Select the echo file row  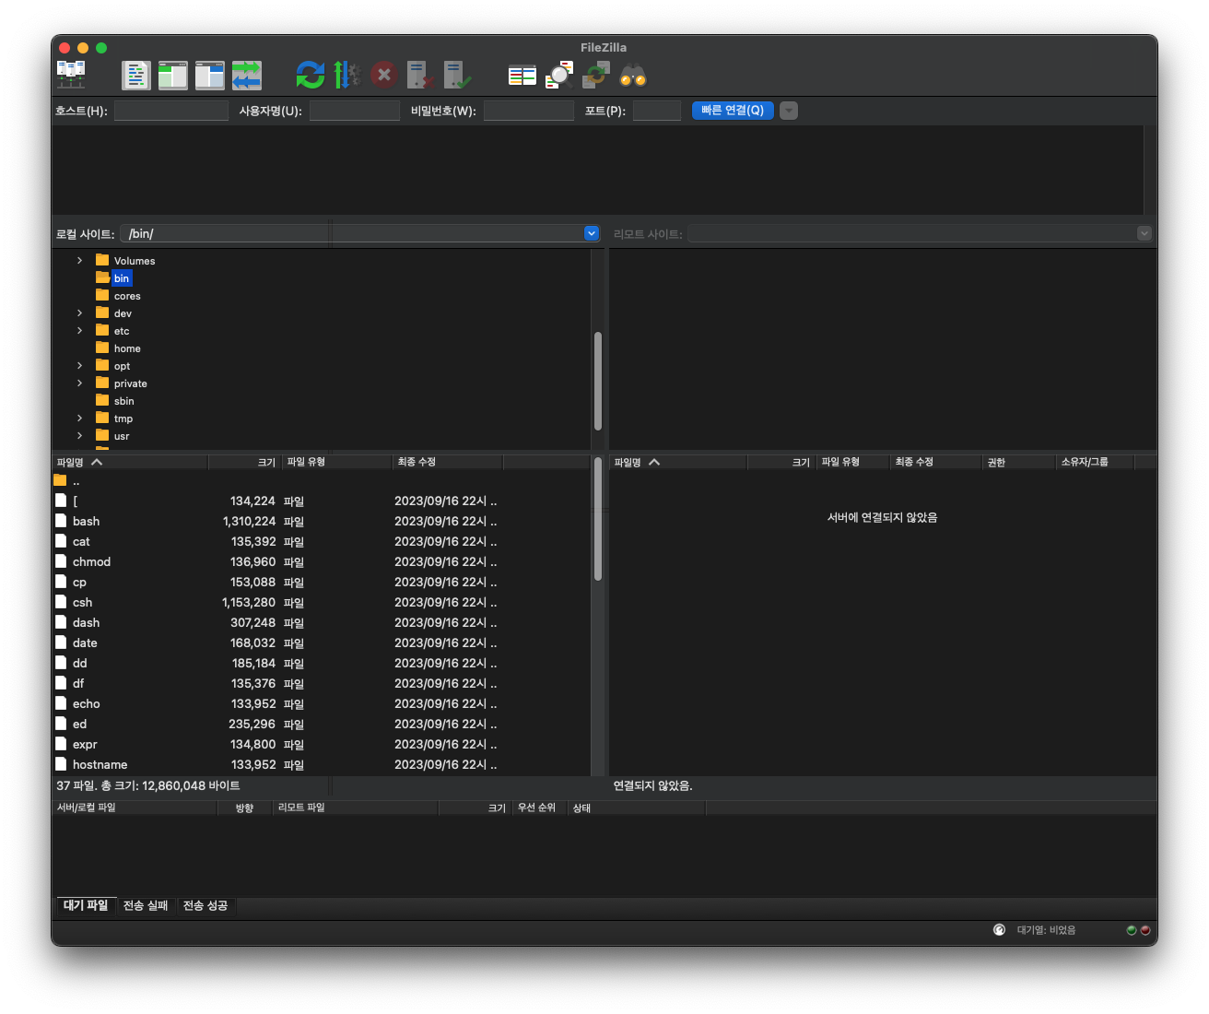click(x=321, y=704)
